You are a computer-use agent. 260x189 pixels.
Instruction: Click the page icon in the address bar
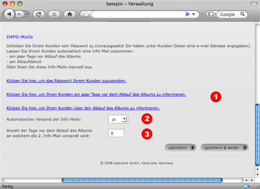(86, 14)
